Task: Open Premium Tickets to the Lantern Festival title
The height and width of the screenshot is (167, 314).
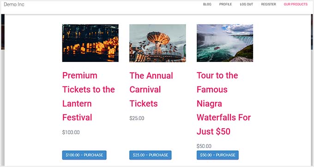Action: pos(89,97)
